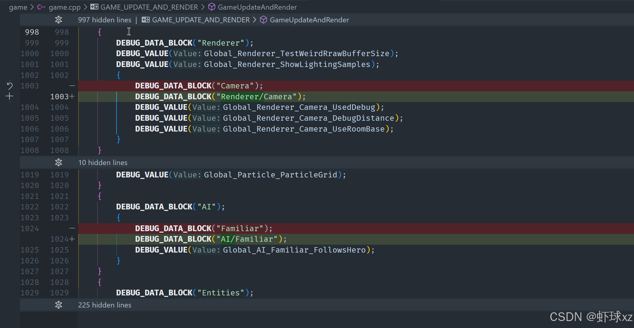Open the game folder breadcrumb
This screenshot has width=634, height=328.
coord(18,7)
